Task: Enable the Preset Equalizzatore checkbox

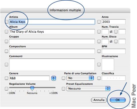Action: 63,89
